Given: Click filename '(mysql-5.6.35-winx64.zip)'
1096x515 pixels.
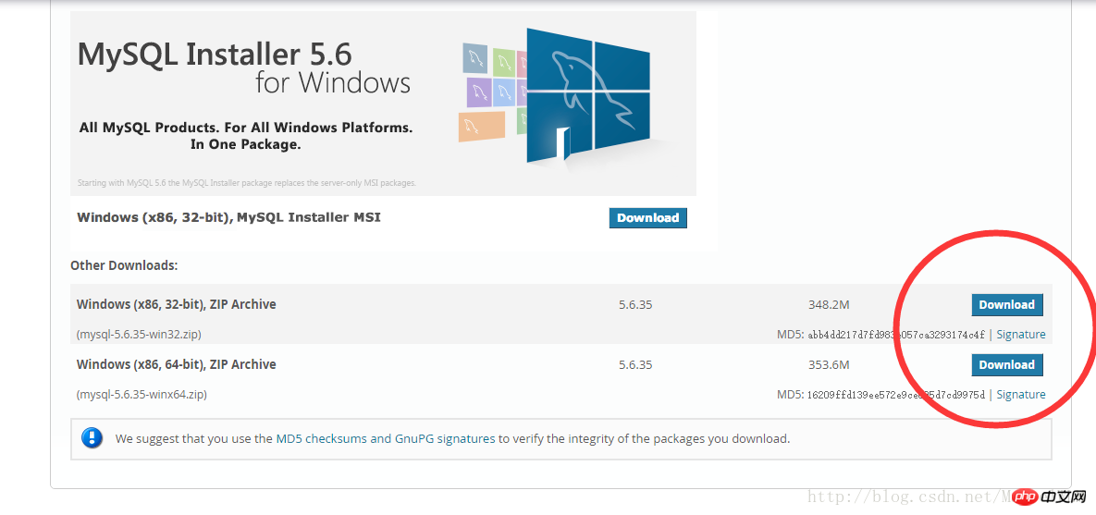Looking at the screenshot, I should pos(142,394).
